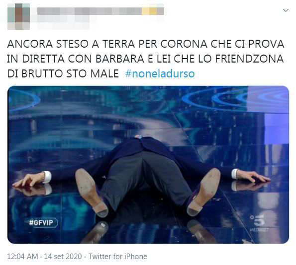This screenshot has width=296, height=265.
Task: Click the yellow emoji beside the display name
Action: (149, 11)
